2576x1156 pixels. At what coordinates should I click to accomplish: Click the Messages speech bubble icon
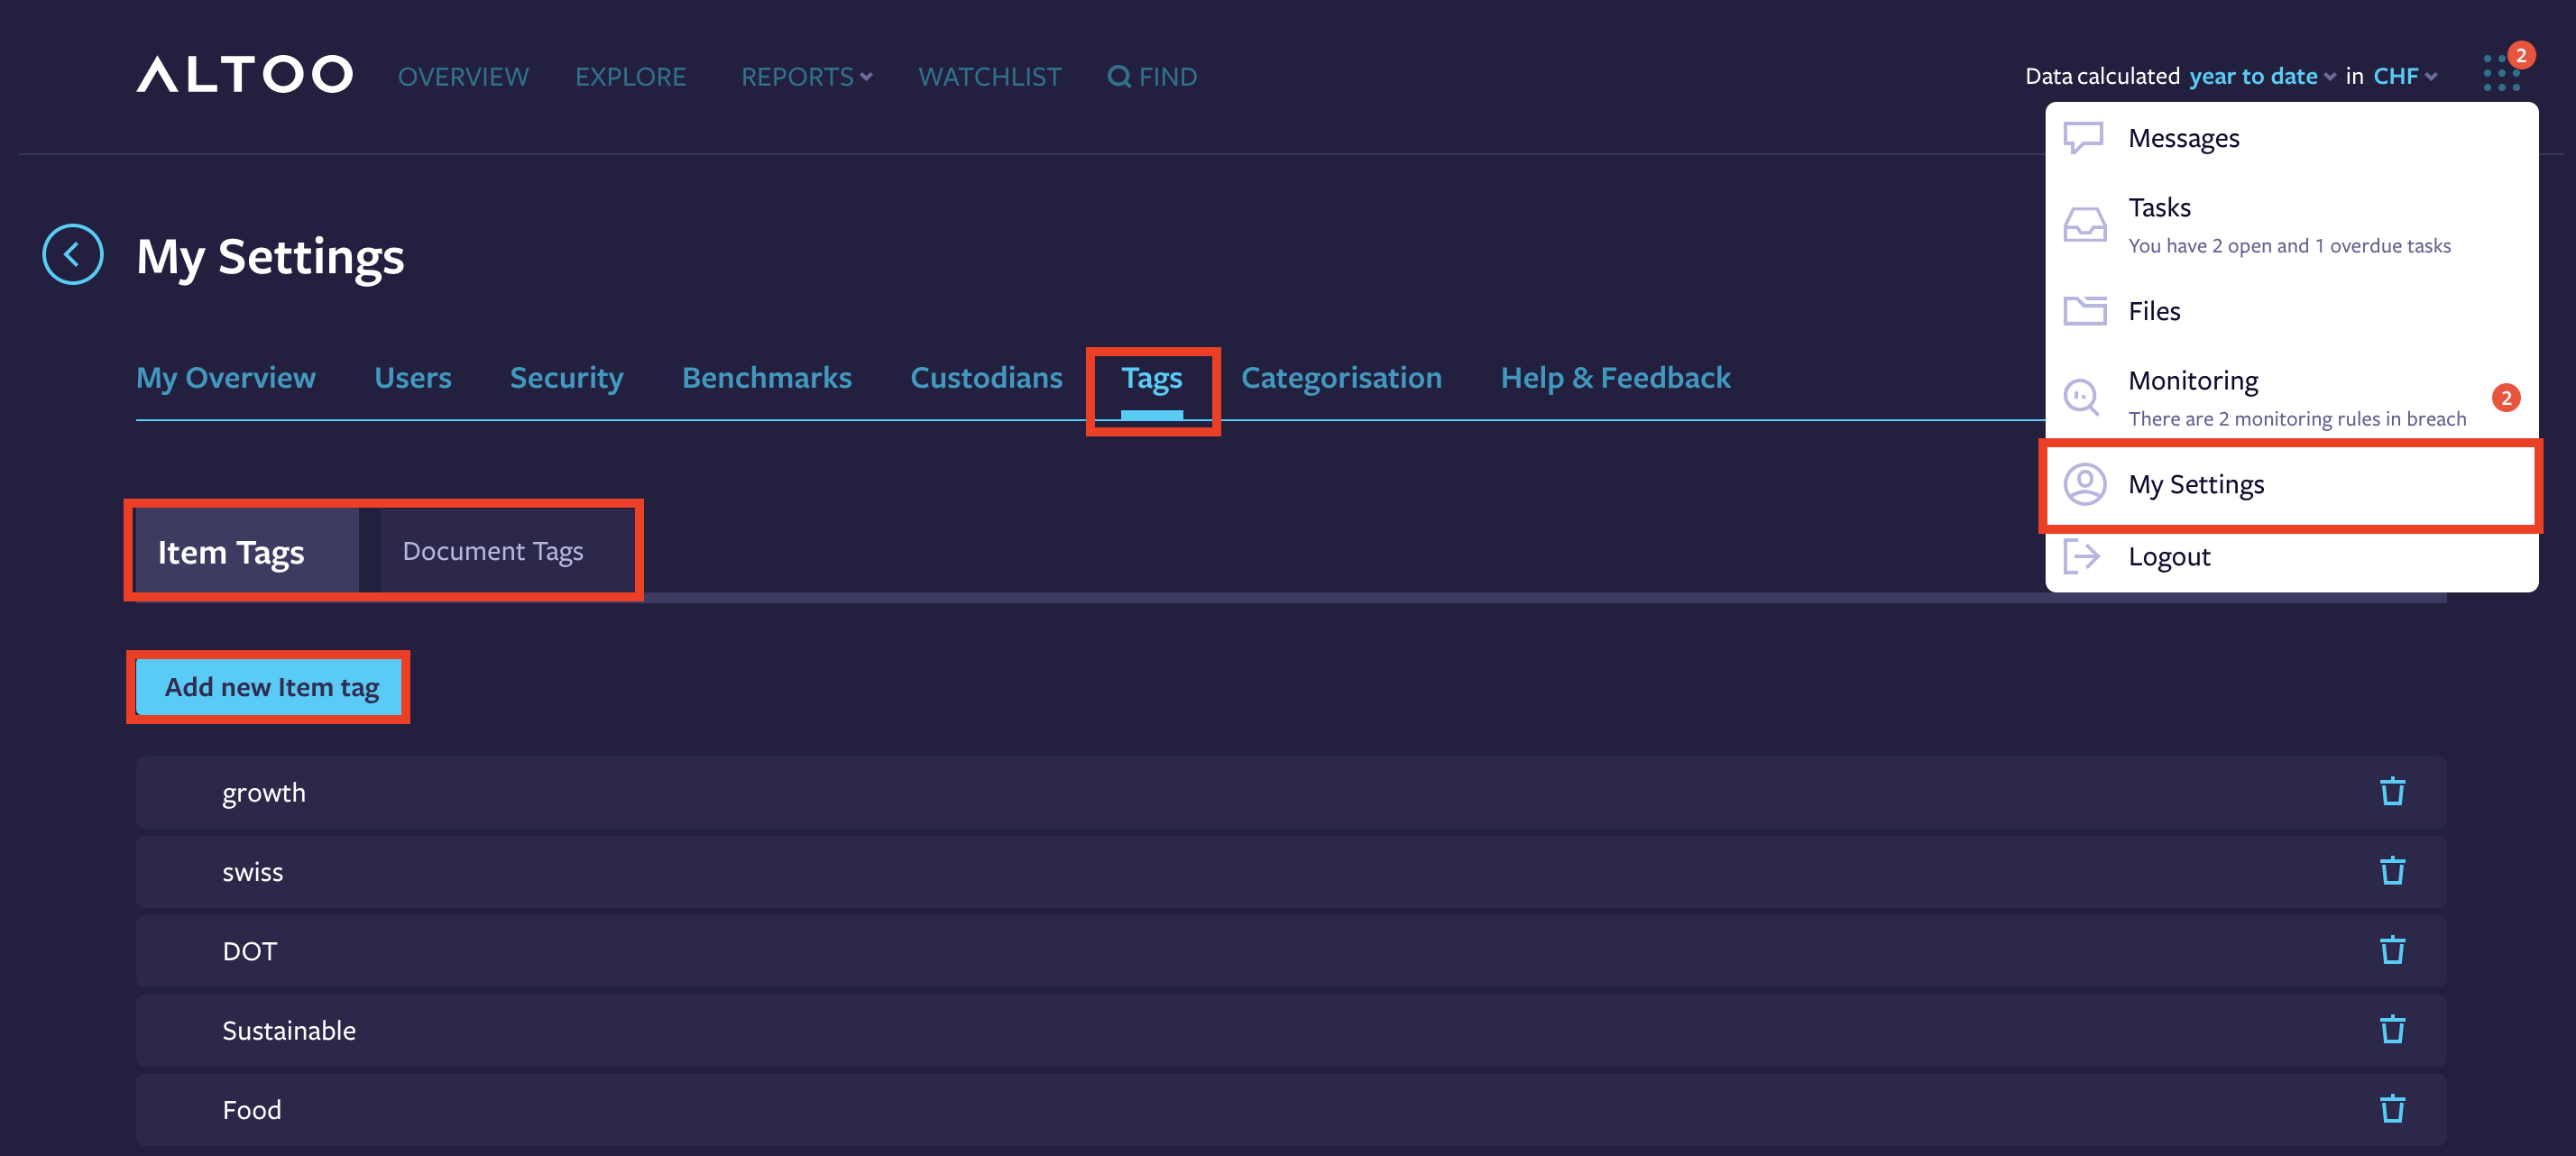(x=2084, y=137)
